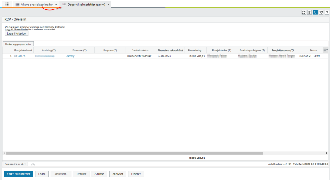
Task: Sort by the Prosjektleder (T) column header
Action: pyautogui.click(x=222, y=51)
